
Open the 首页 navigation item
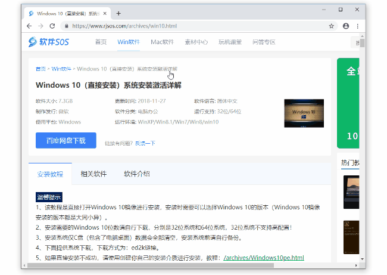[x=101, y=42]
